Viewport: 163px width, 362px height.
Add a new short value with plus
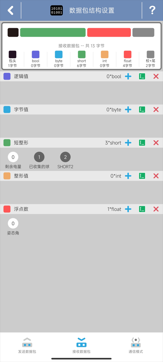(x=128, y=142)
